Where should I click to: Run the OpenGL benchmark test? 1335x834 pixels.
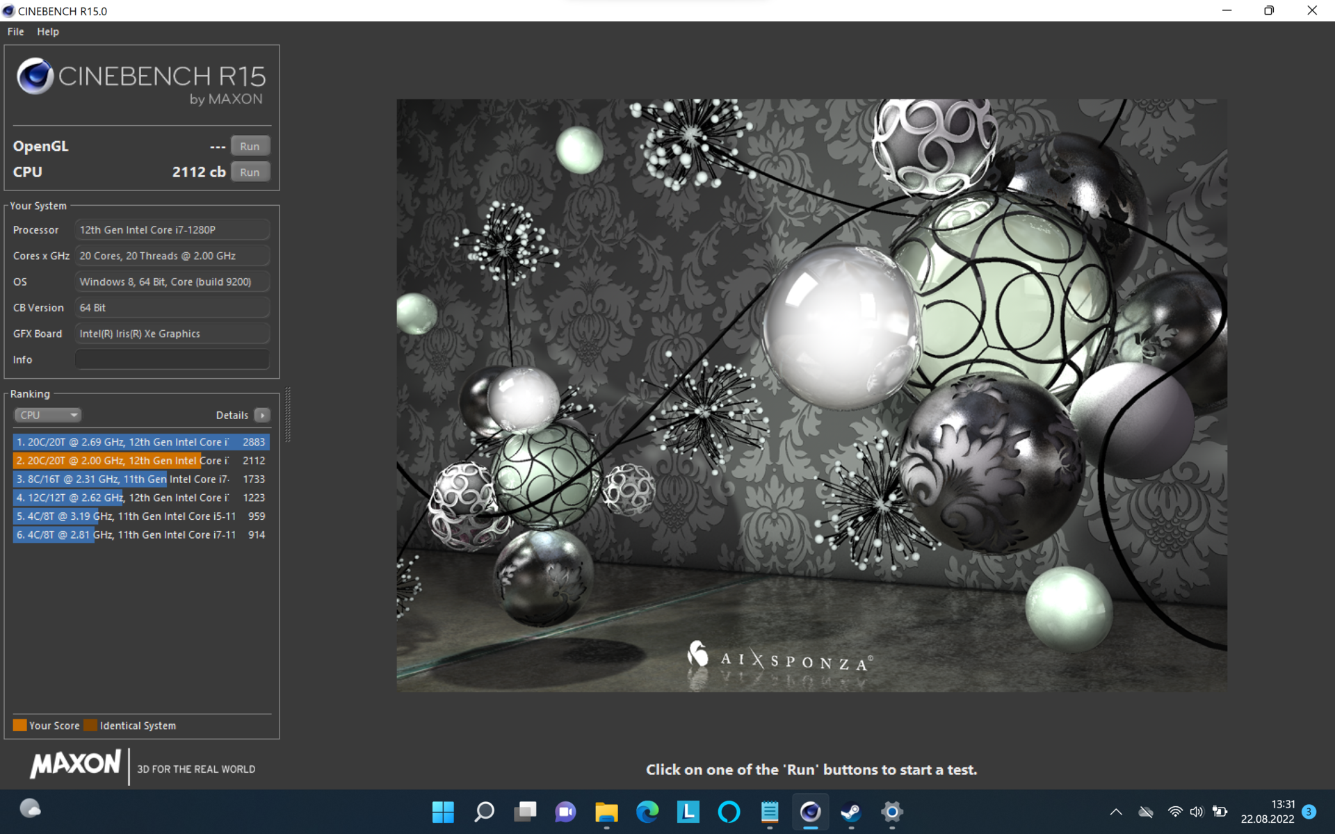coord(250,146)
